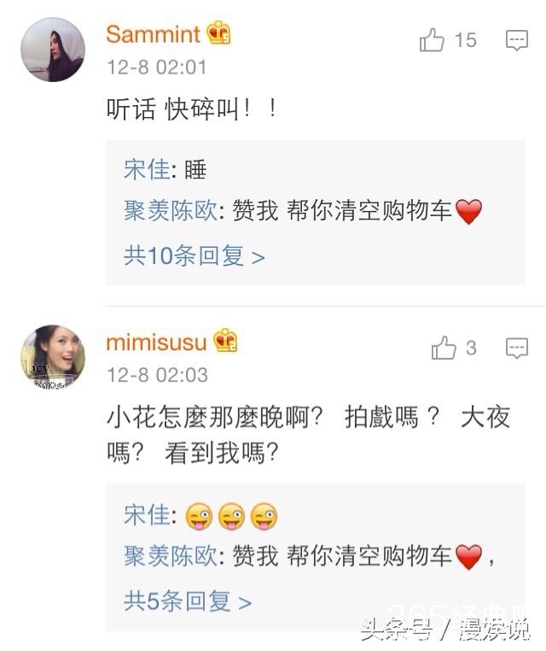Tap the crown badge beside Sammint
Screen dimensions: 546x651
pyautogui.click(x=218, y=33)
